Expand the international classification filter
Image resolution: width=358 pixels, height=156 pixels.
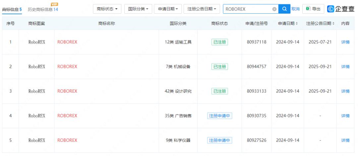tap(138, 9)
